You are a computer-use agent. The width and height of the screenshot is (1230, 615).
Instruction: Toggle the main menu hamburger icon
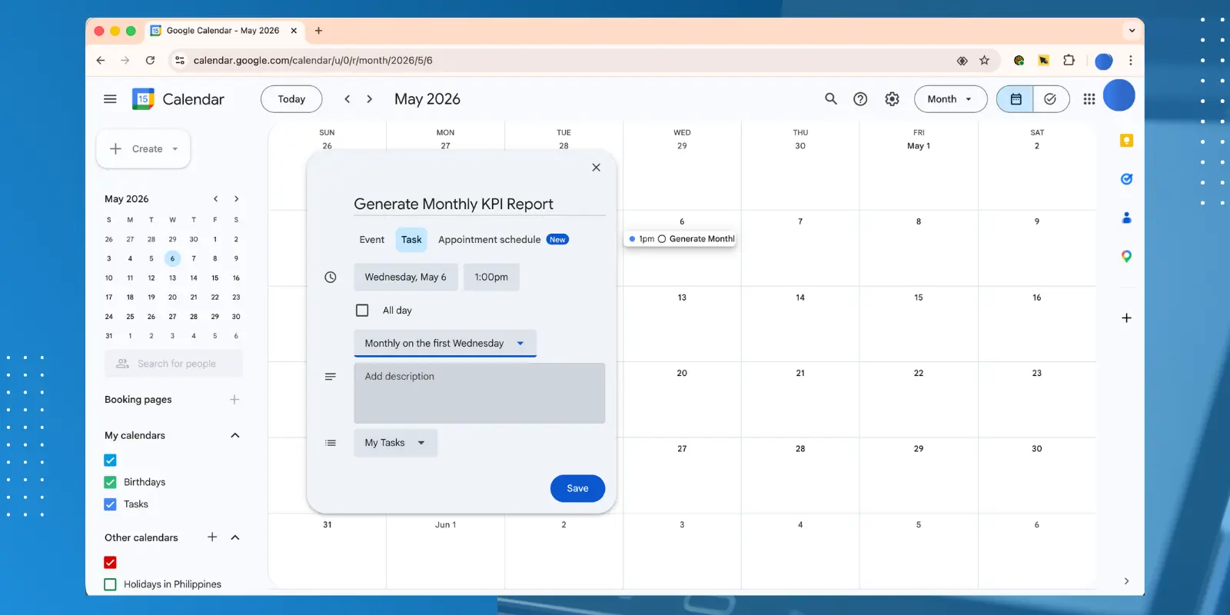tap(110, 99)
